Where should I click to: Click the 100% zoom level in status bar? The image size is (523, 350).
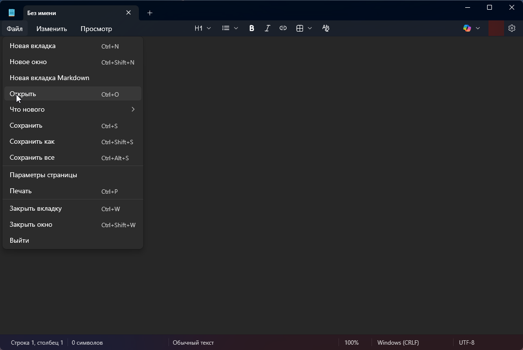click(x=352, y=343)
